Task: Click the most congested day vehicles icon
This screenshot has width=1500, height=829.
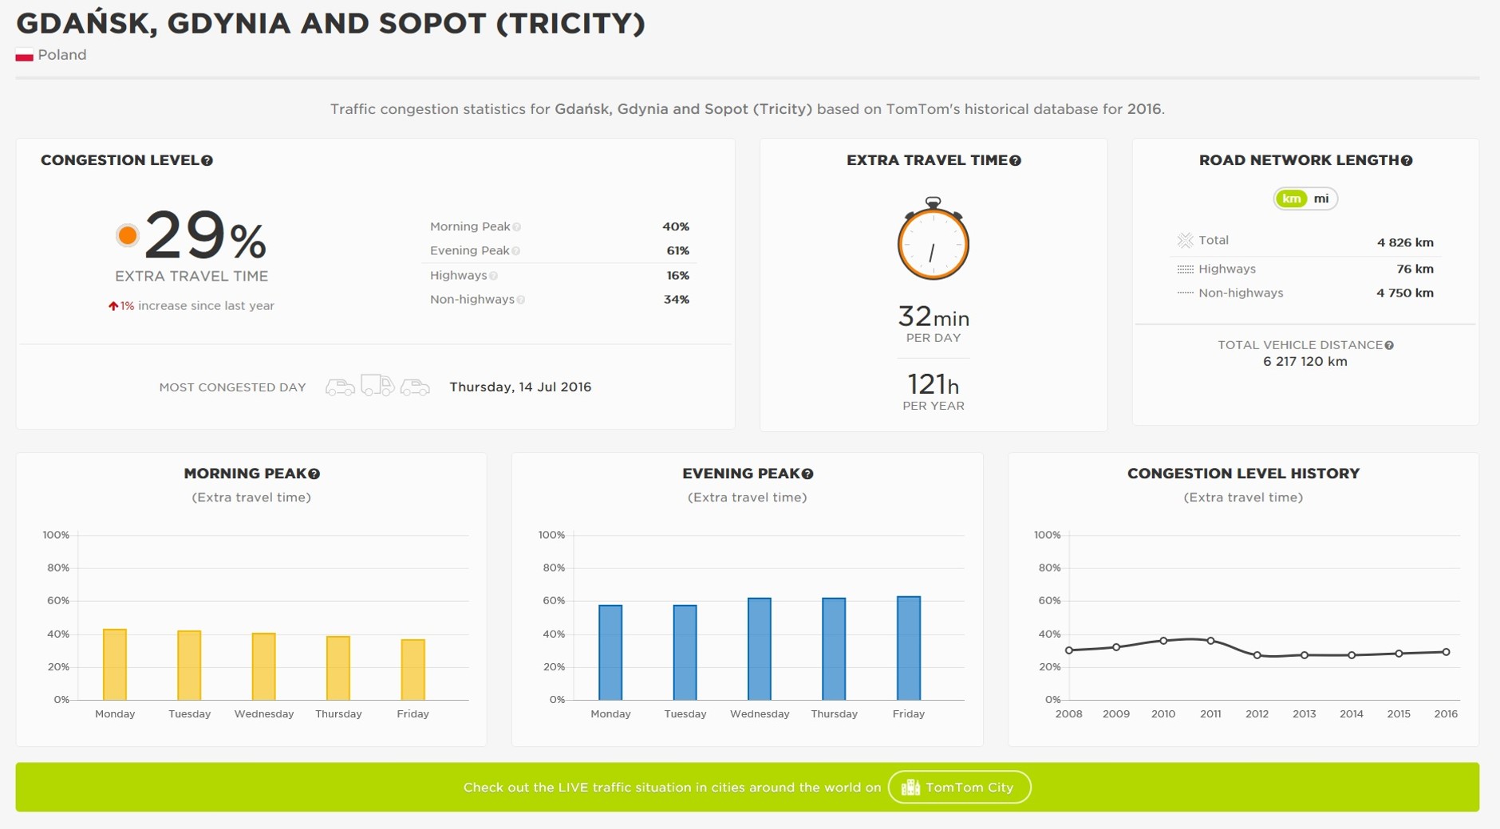Action: (377, 387)
